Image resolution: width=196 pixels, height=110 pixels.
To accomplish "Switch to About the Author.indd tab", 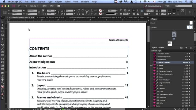I will coord(51,17).
